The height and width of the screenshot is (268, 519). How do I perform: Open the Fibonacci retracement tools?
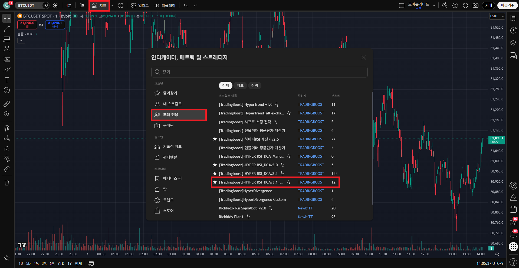click(x=7, y=39)
